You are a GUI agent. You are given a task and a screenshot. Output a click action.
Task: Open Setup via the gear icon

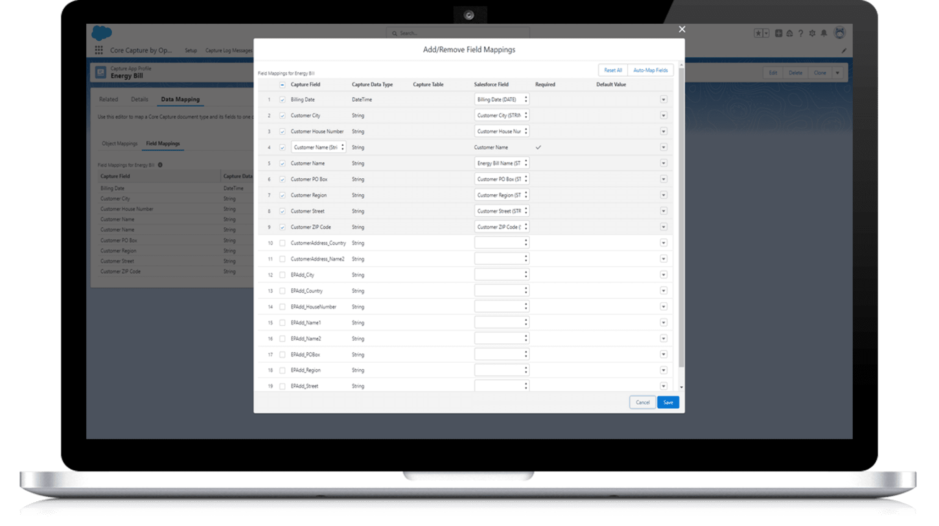pos(812,33)
